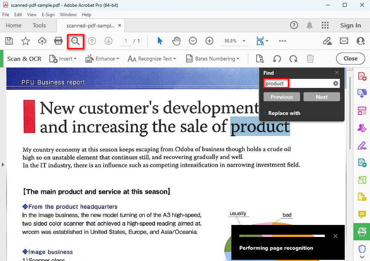Open the E-Sign menu

click(48, 15)
